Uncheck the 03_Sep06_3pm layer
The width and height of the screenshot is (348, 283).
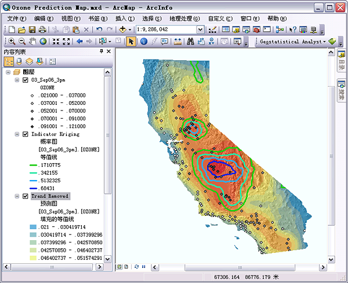[x=26, y=80]
